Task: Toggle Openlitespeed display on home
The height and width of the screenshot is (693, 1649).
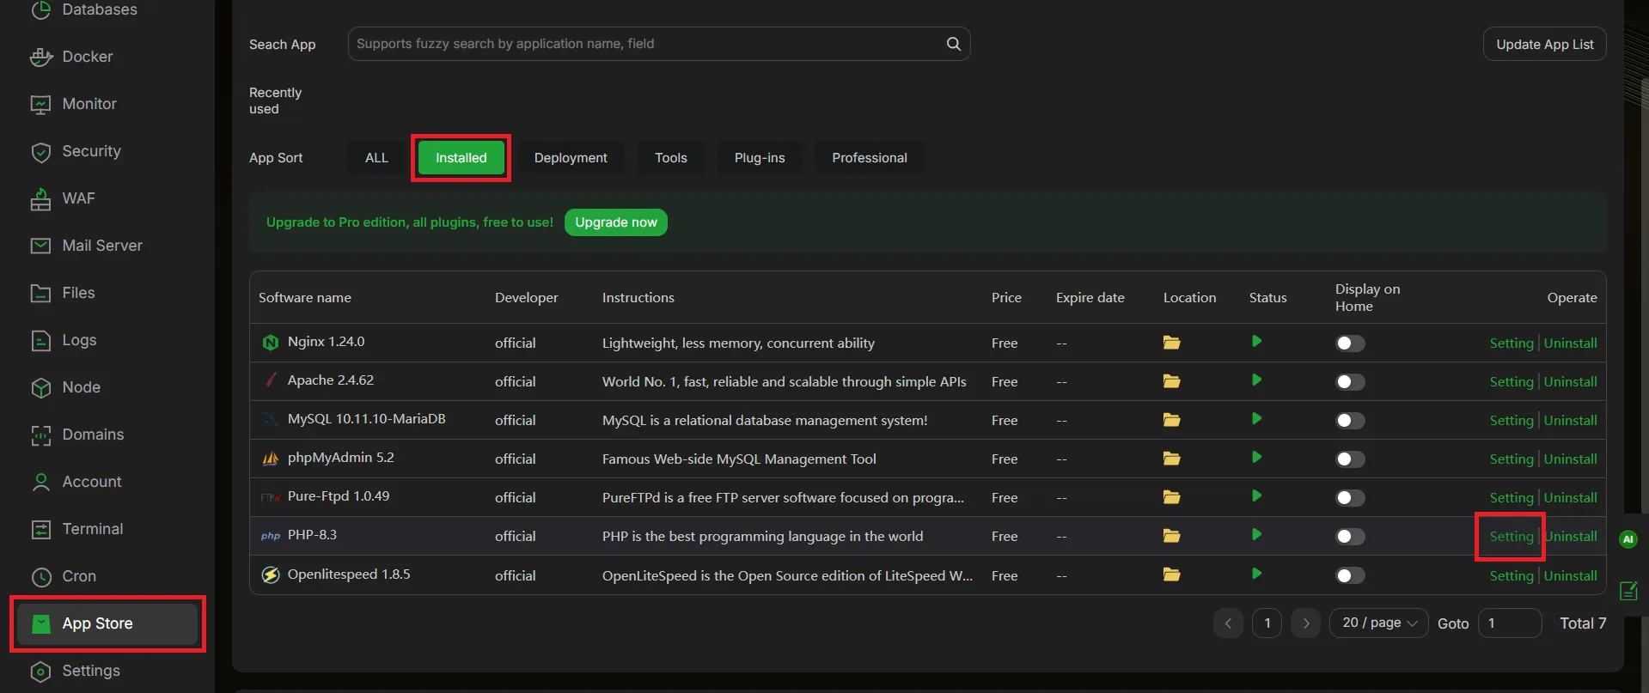Action: [1350, 575]
